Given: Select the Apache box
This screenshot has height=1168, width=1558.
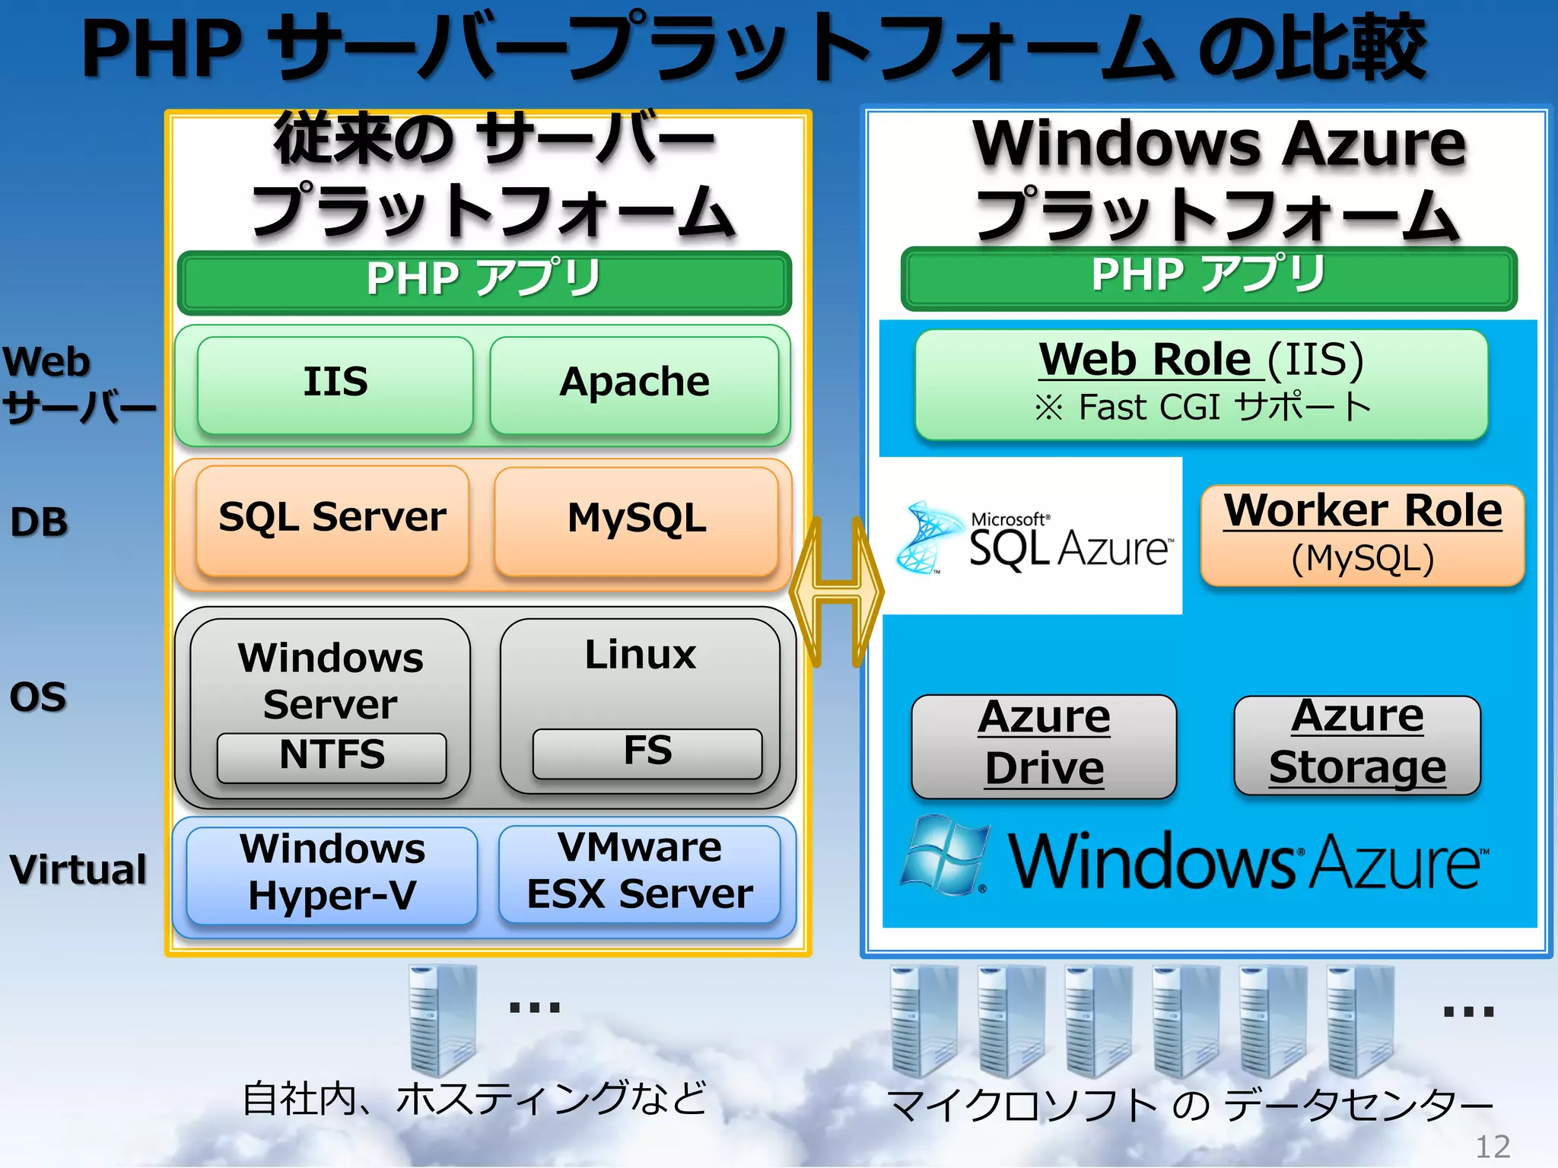Looking at the screenshot, I should [634, 386].
